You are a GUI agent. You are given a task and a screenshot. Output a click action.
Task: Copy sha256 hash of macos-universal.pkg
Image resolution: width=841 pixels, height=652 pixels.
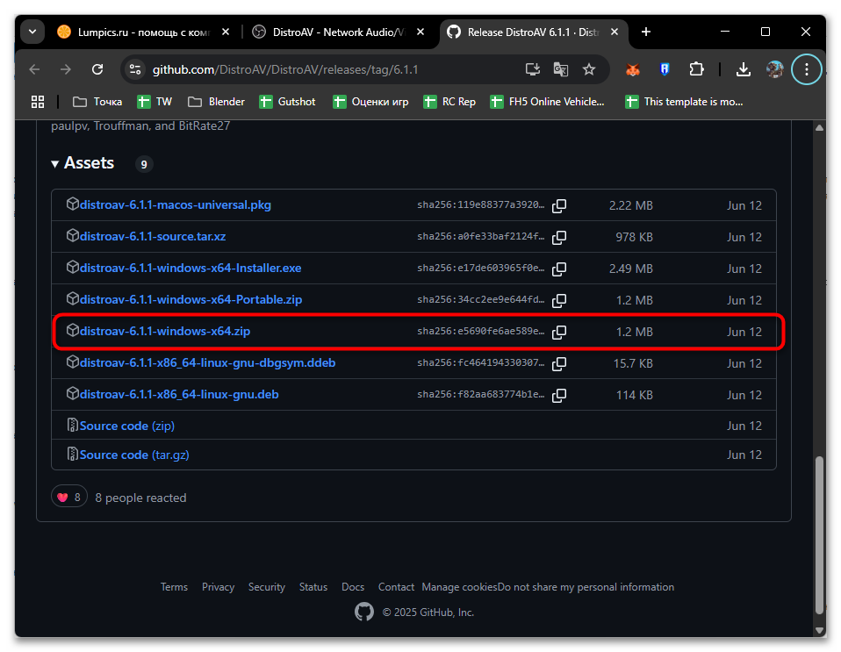(x=558, y=206)
